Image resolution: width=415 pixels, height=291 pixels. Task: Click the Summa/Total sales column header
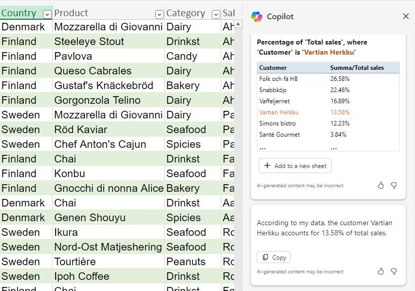(357, 68)
